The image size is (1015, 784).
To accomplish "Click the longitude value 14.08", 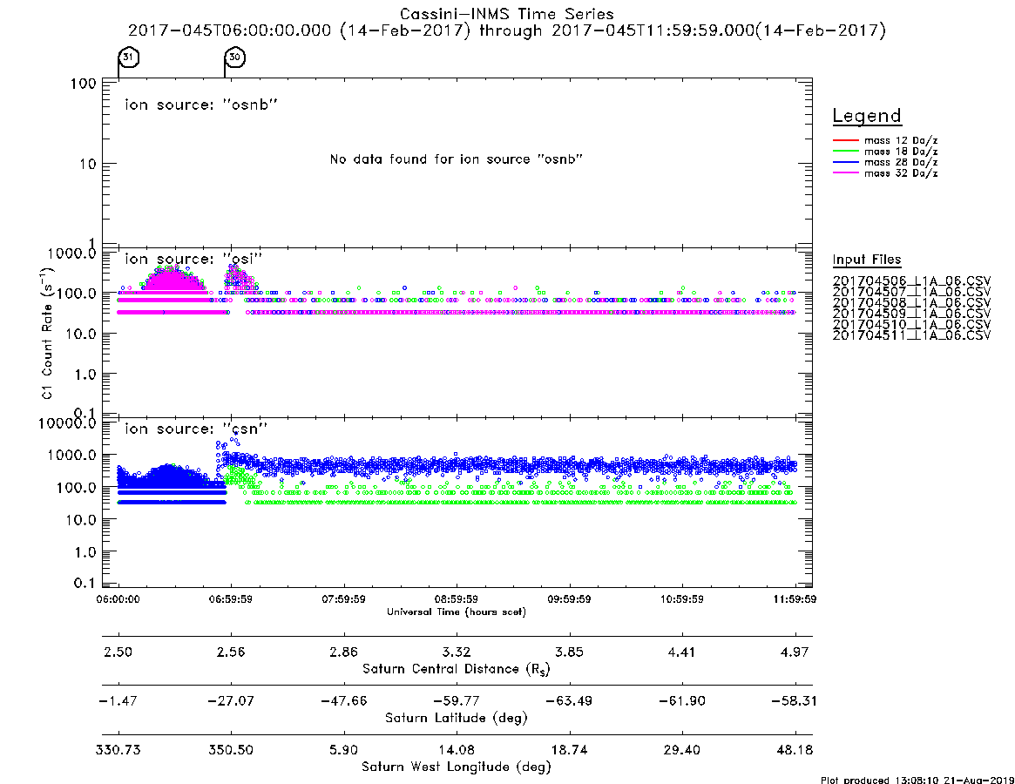I will tap(457, 750).
